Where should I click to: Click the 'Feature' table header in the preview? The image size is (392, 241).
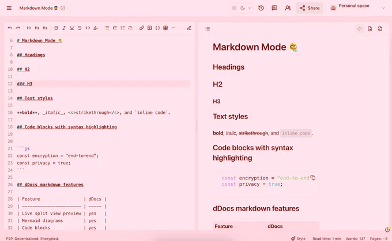224,226
